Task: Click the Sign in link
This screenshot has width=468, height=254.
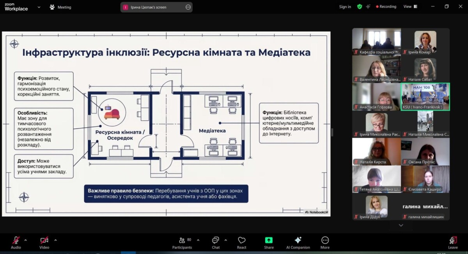Action: pos(345,7)
